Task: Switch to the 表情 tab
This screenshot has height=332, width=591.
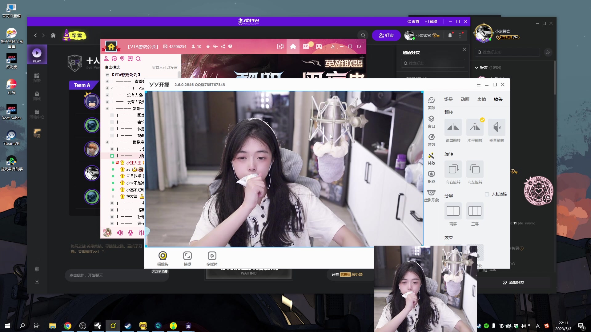Action: pyautogui.click(x=481, y=99)
